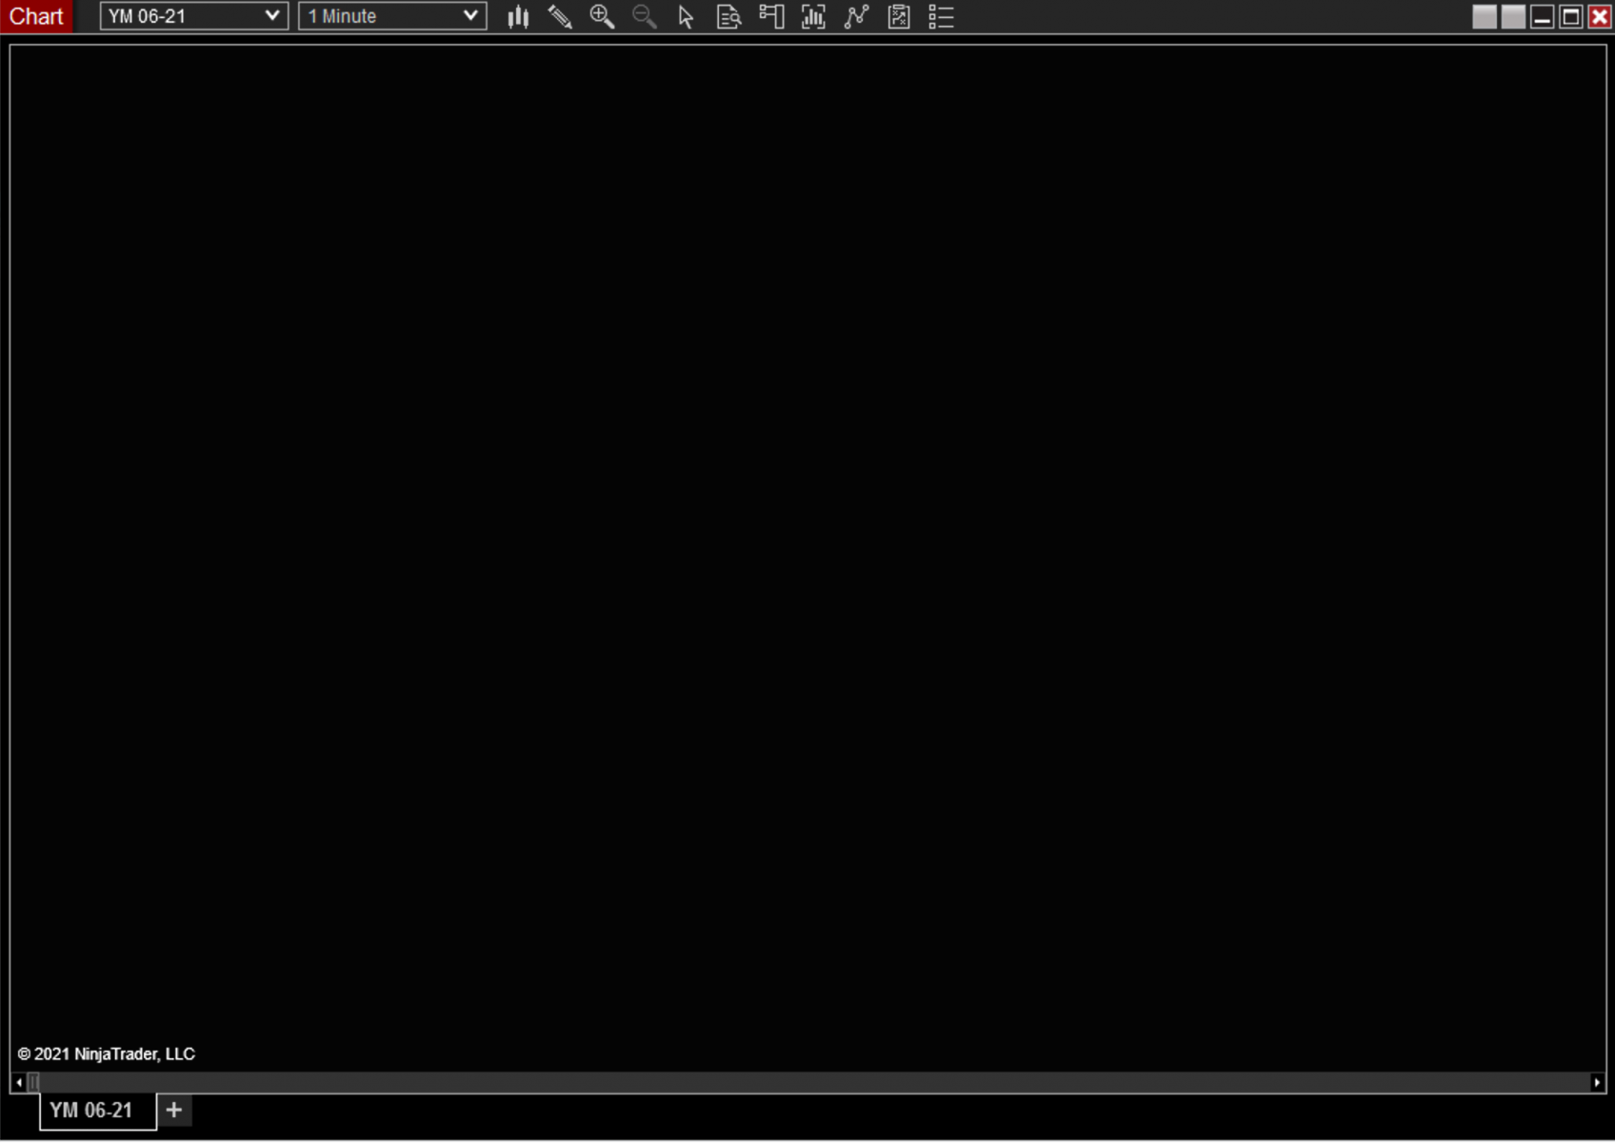Open the Drawing tools pencil icon
1615x1143 pixels.
pyautogui.click(x=561, y=16)
